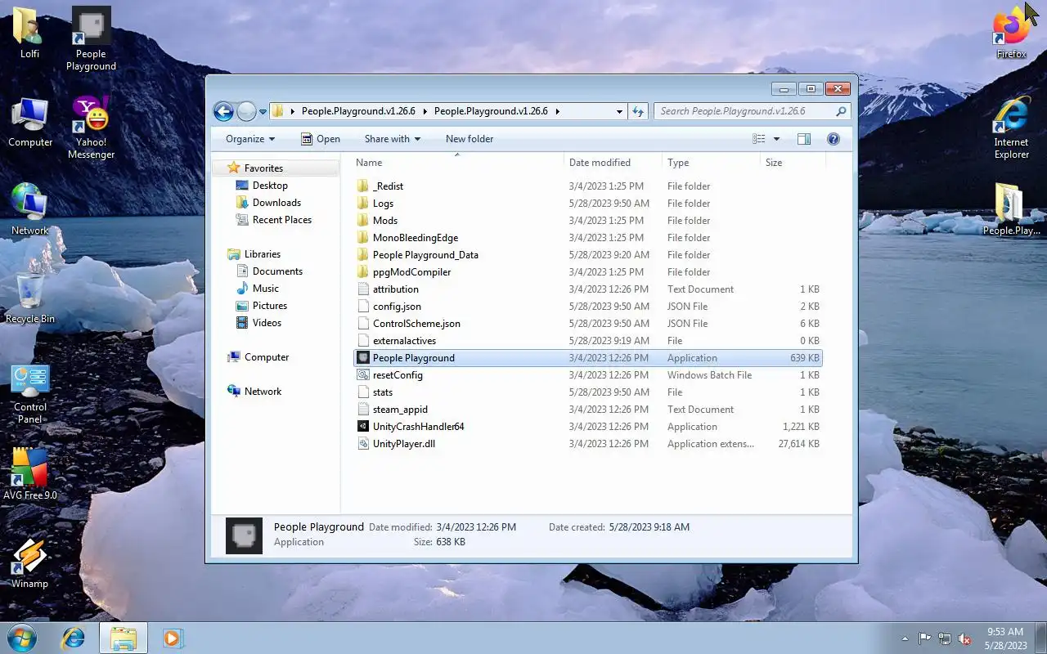Select Downloads in the navigation pane
1047x654 pixels.
click(x=276, y=203)
